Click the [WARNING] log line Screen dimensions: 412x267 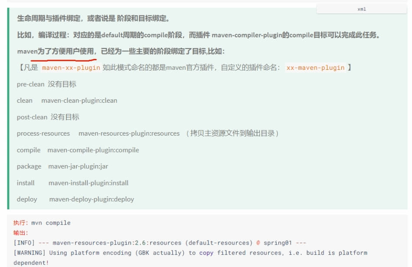[190, 257]
